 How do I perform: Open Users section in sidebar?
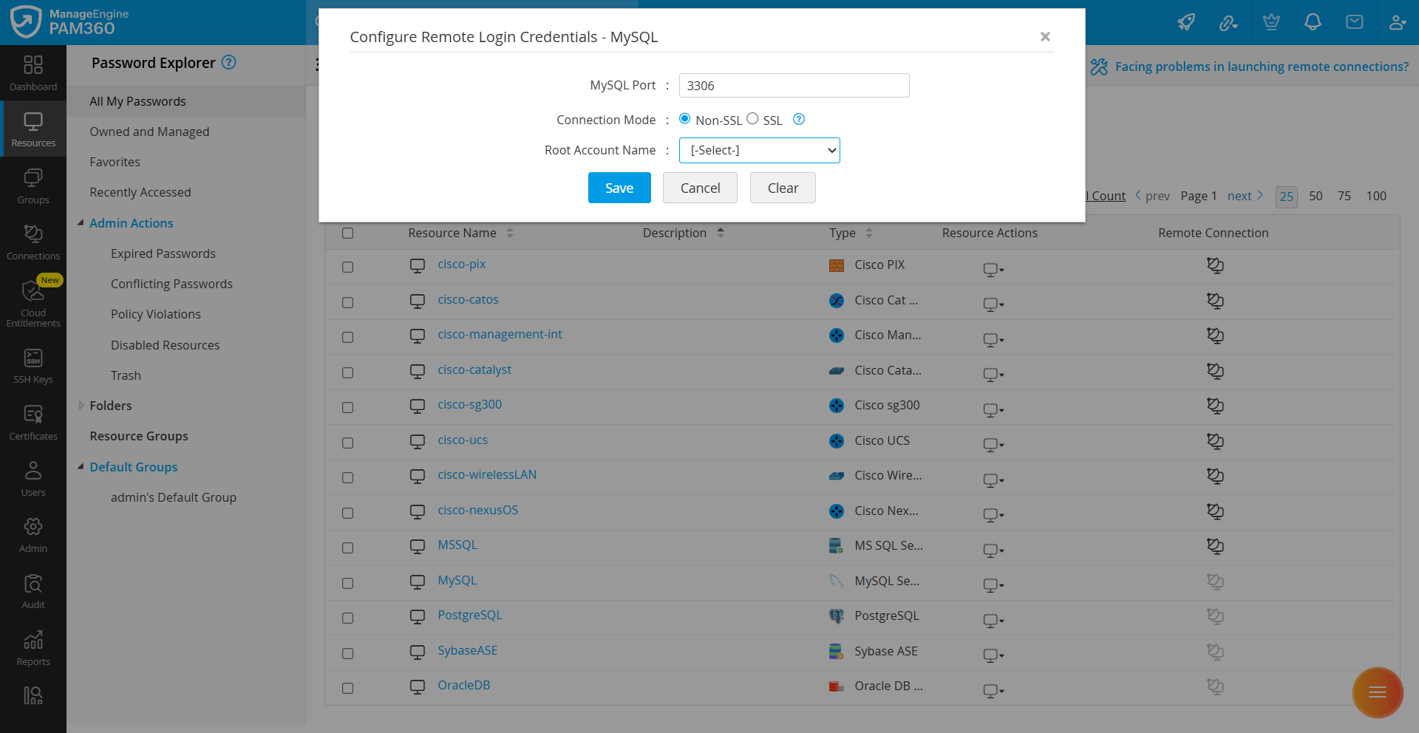(x=33, y=479)
